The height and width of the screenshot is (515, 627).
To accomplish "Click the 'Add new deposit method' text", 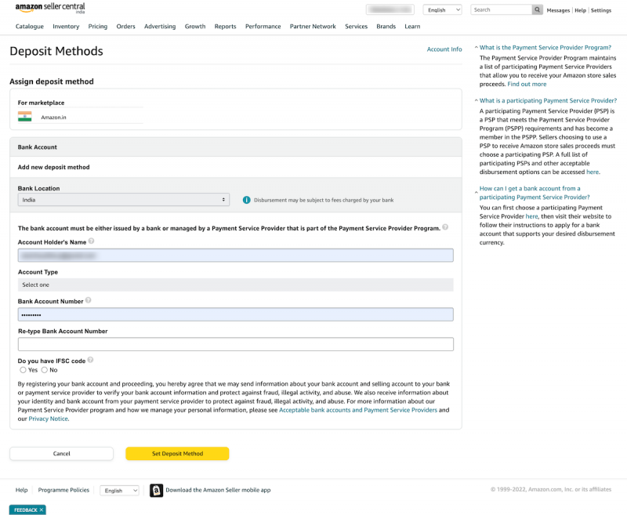I will pos(53,167).
